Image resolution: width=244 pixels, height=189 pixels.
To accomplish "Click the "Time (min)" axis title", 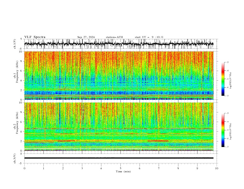I will tap(123, 171).
